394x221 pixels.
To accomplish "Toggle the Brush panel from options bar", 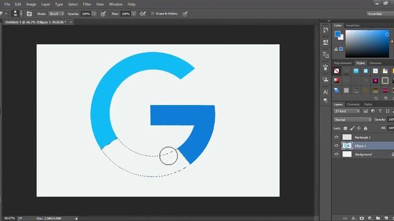I will point(30,14).
